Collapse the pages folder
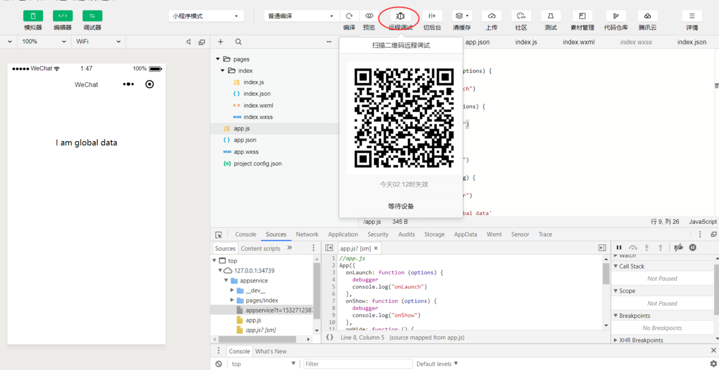Viewport: 719px width, 370px height. 218,59
